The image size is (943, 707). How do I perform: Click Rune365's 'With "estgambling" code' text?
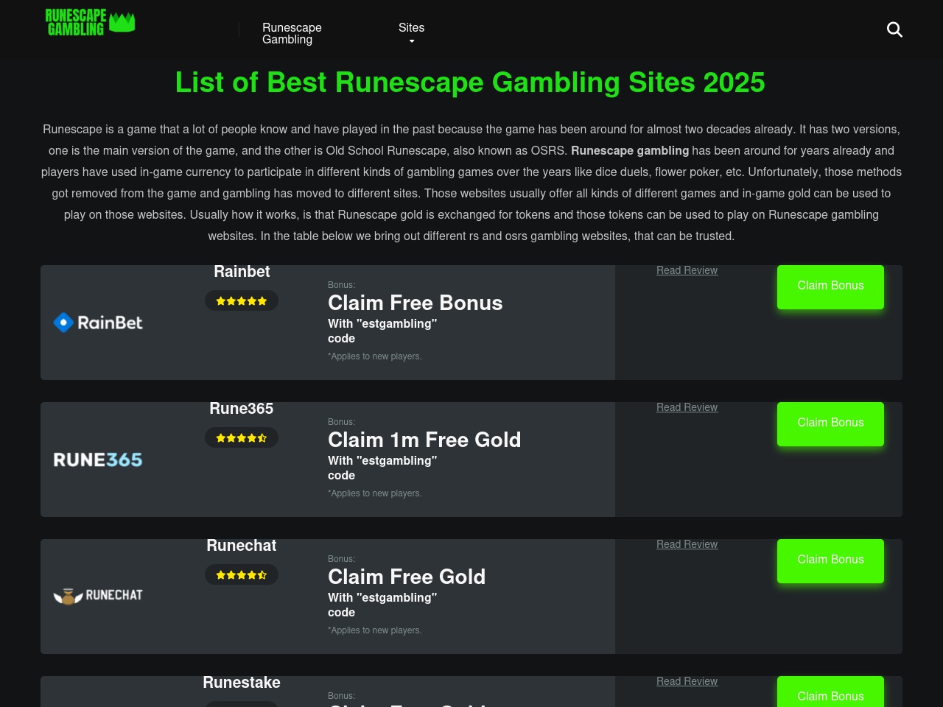(x=382, y=468)
